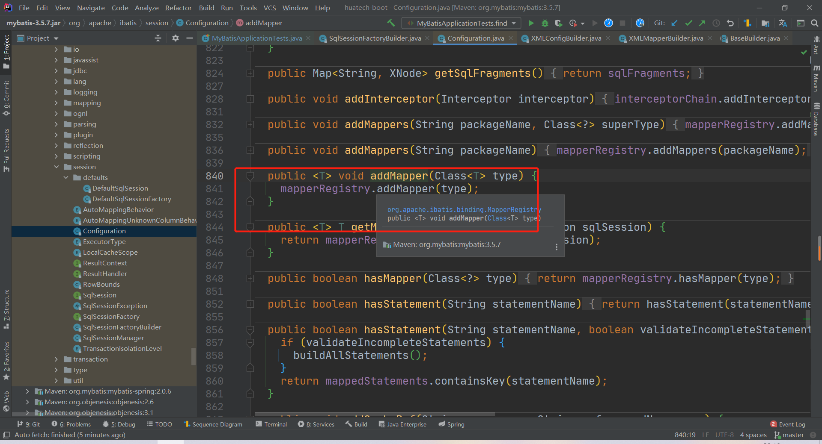Open the Maven side tool window

click(816, 78)
